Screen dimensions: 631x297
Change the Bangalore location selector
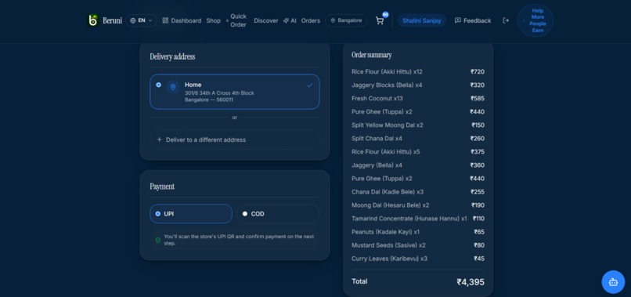[346, 20]
